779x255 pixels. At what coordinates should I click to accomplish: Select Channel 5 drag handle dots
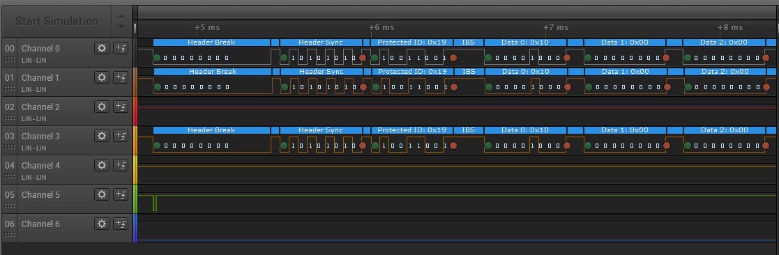tap(10, 206)
